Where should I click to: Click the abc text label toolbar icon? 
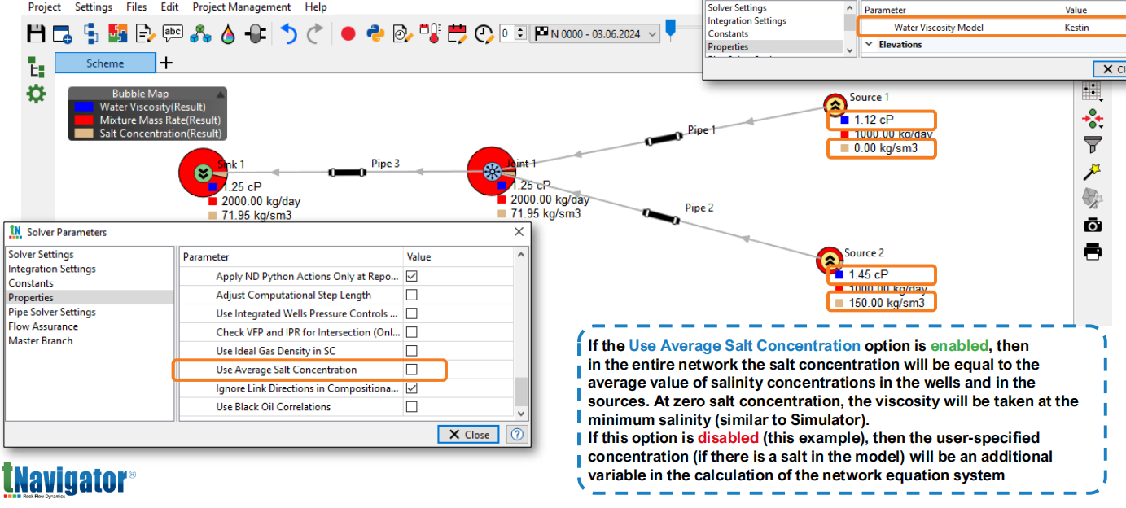click(173, 33)
